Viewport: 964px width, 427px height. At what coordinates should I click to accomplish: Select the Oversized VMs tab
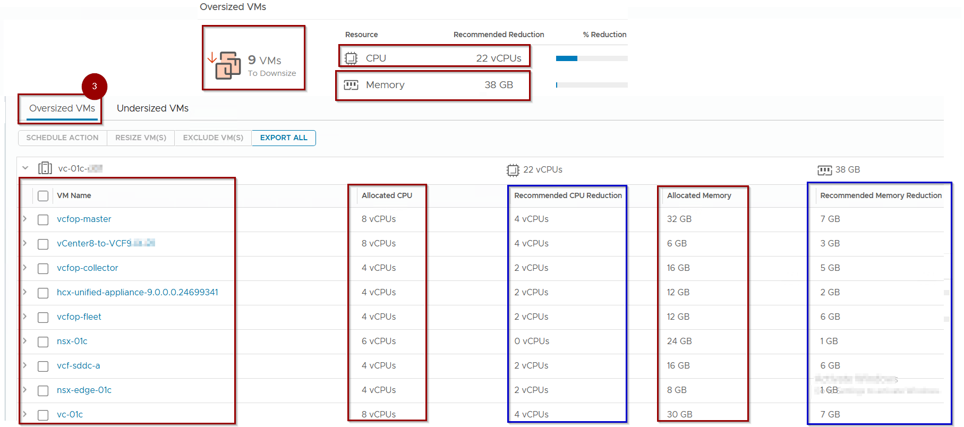62,108
